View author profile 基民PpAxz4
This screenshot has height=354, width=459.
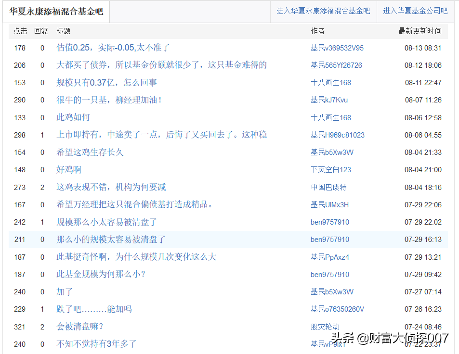330,257
